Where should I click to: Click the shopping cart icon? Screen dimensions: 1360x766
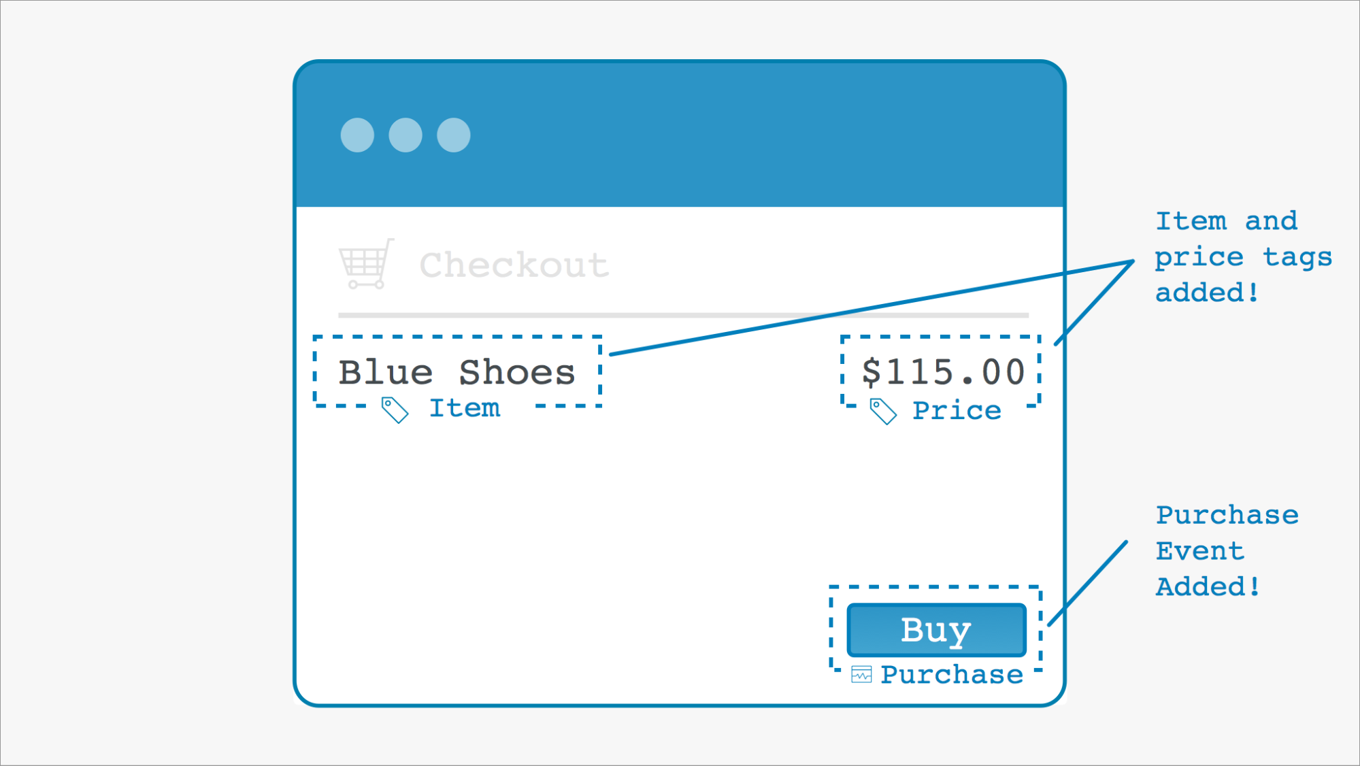coord(366,264)
